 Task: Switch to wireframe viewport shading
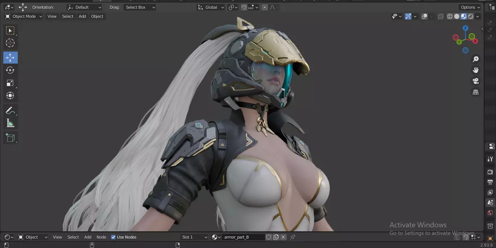pyautogui.click(x=450, y=16)
